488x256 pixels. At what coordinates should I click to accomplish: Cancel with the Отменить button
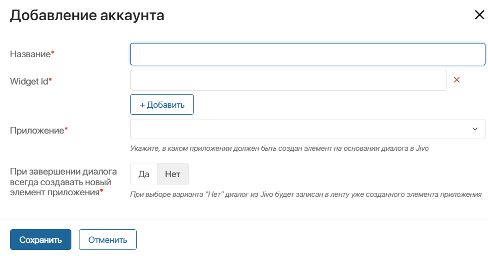coord(108,239)
